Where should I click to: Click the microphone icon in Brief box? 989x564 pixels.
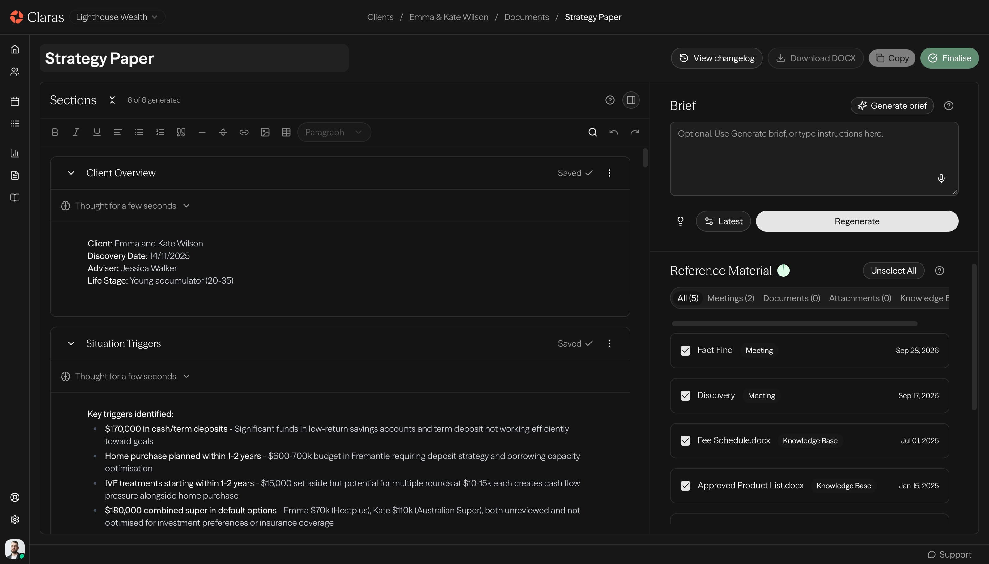941,178
